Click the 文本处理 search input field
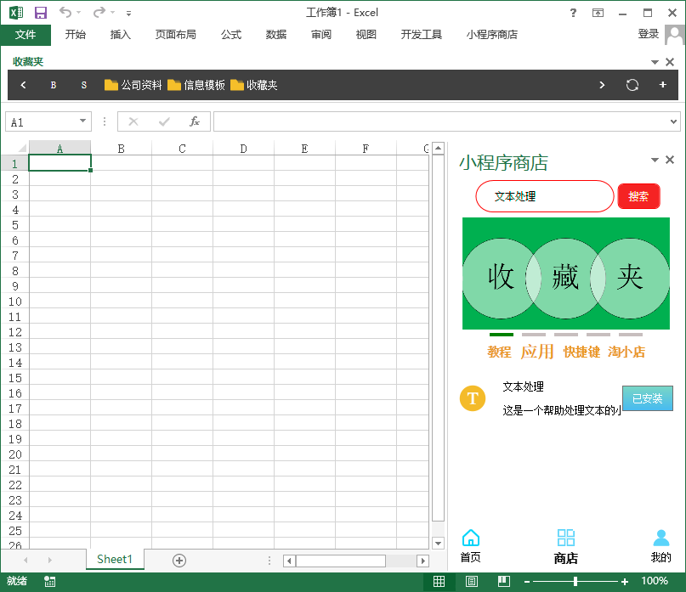This screenshot has width=686, height=592. pyautogui.click(x=545, y=196)
